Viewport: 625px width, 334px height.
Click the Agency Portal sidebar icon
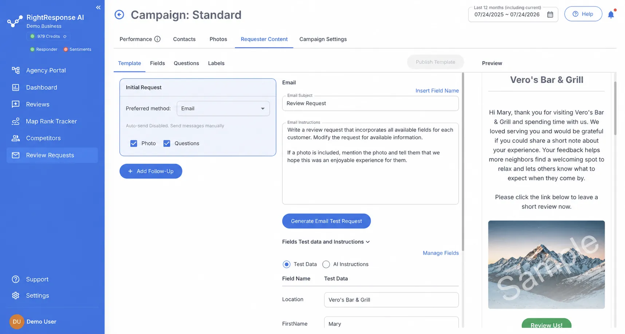[16, 70]
